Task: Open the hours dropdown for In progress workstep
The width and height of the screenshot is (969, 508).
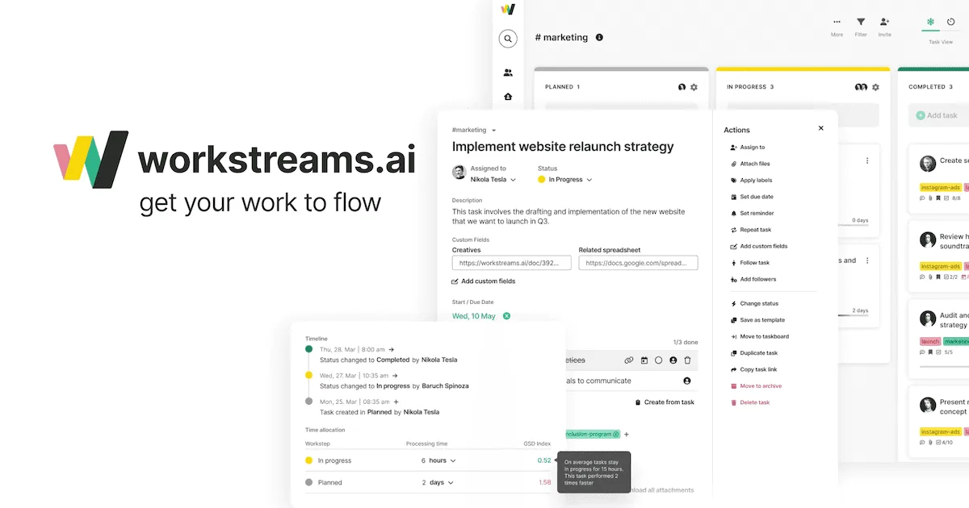Action: pos(438,460)
